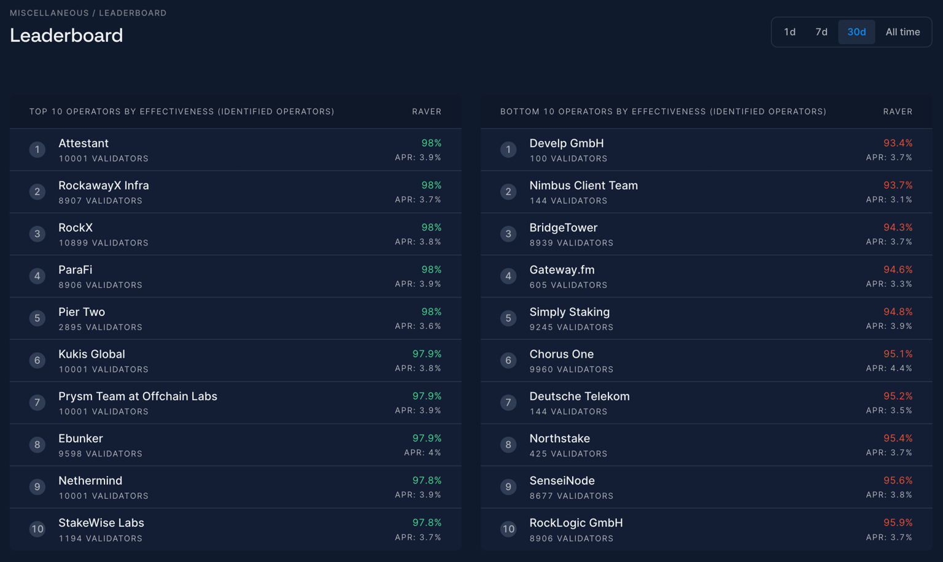Open the Nimbus Client Team operator

pos(584,185)
